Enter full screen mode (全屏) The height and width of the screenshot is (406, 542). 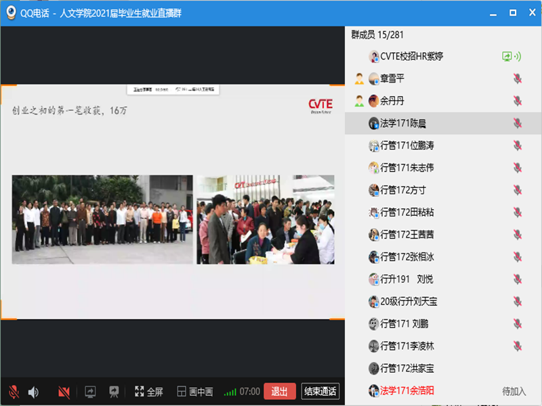pyautogui.click(x=148, y=392)
